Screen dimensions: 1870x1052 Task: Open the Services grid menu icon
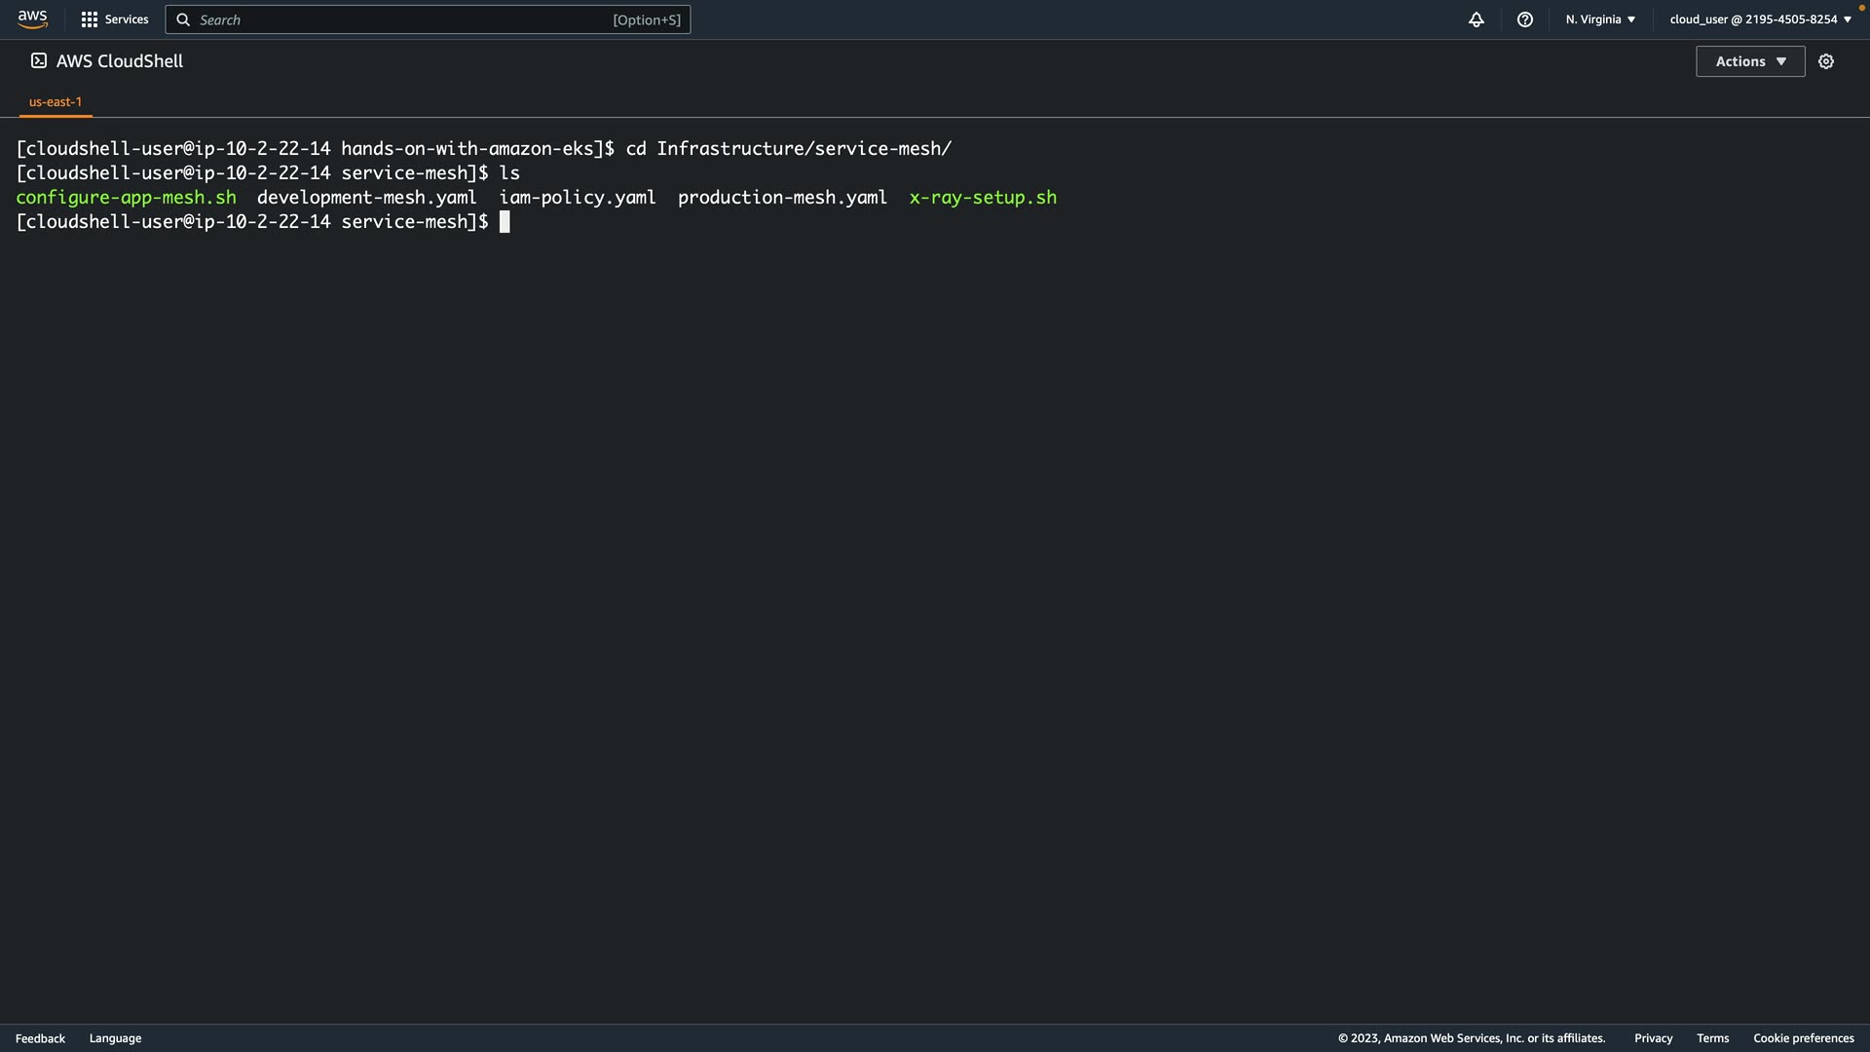tap(90, 19)
